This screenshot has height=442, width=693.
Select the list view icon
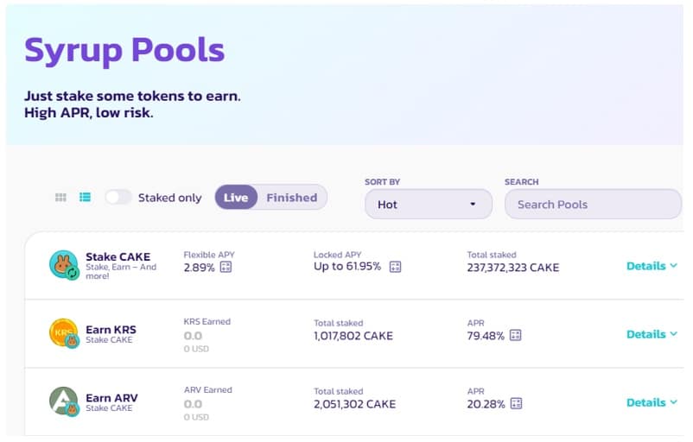(85, 197)
